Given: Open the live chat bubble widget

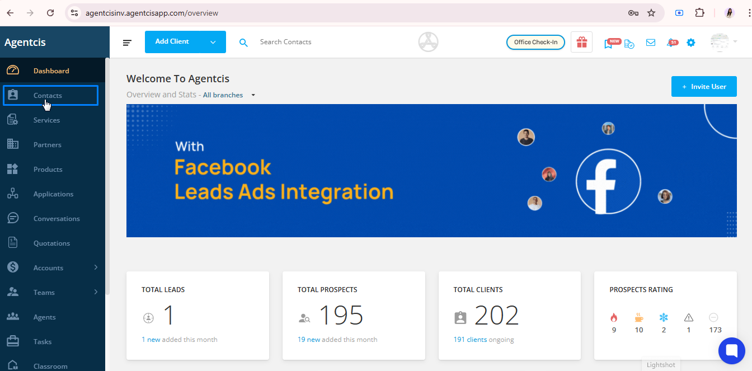Looking at the screenshot, I should pos(732,351).
